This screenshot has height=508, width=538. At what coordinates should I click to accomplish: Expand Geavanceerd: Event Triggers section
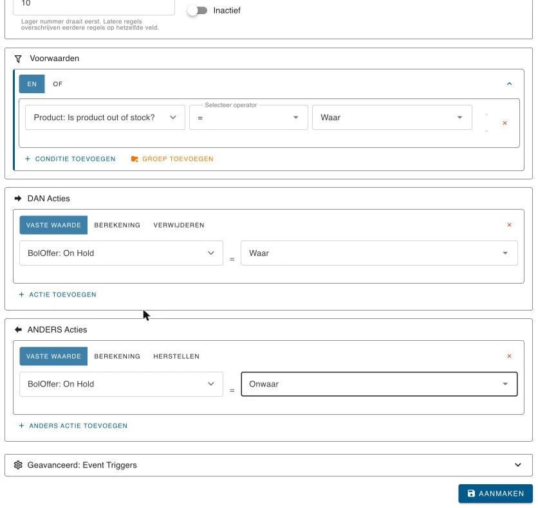click(x=268, y=465)
